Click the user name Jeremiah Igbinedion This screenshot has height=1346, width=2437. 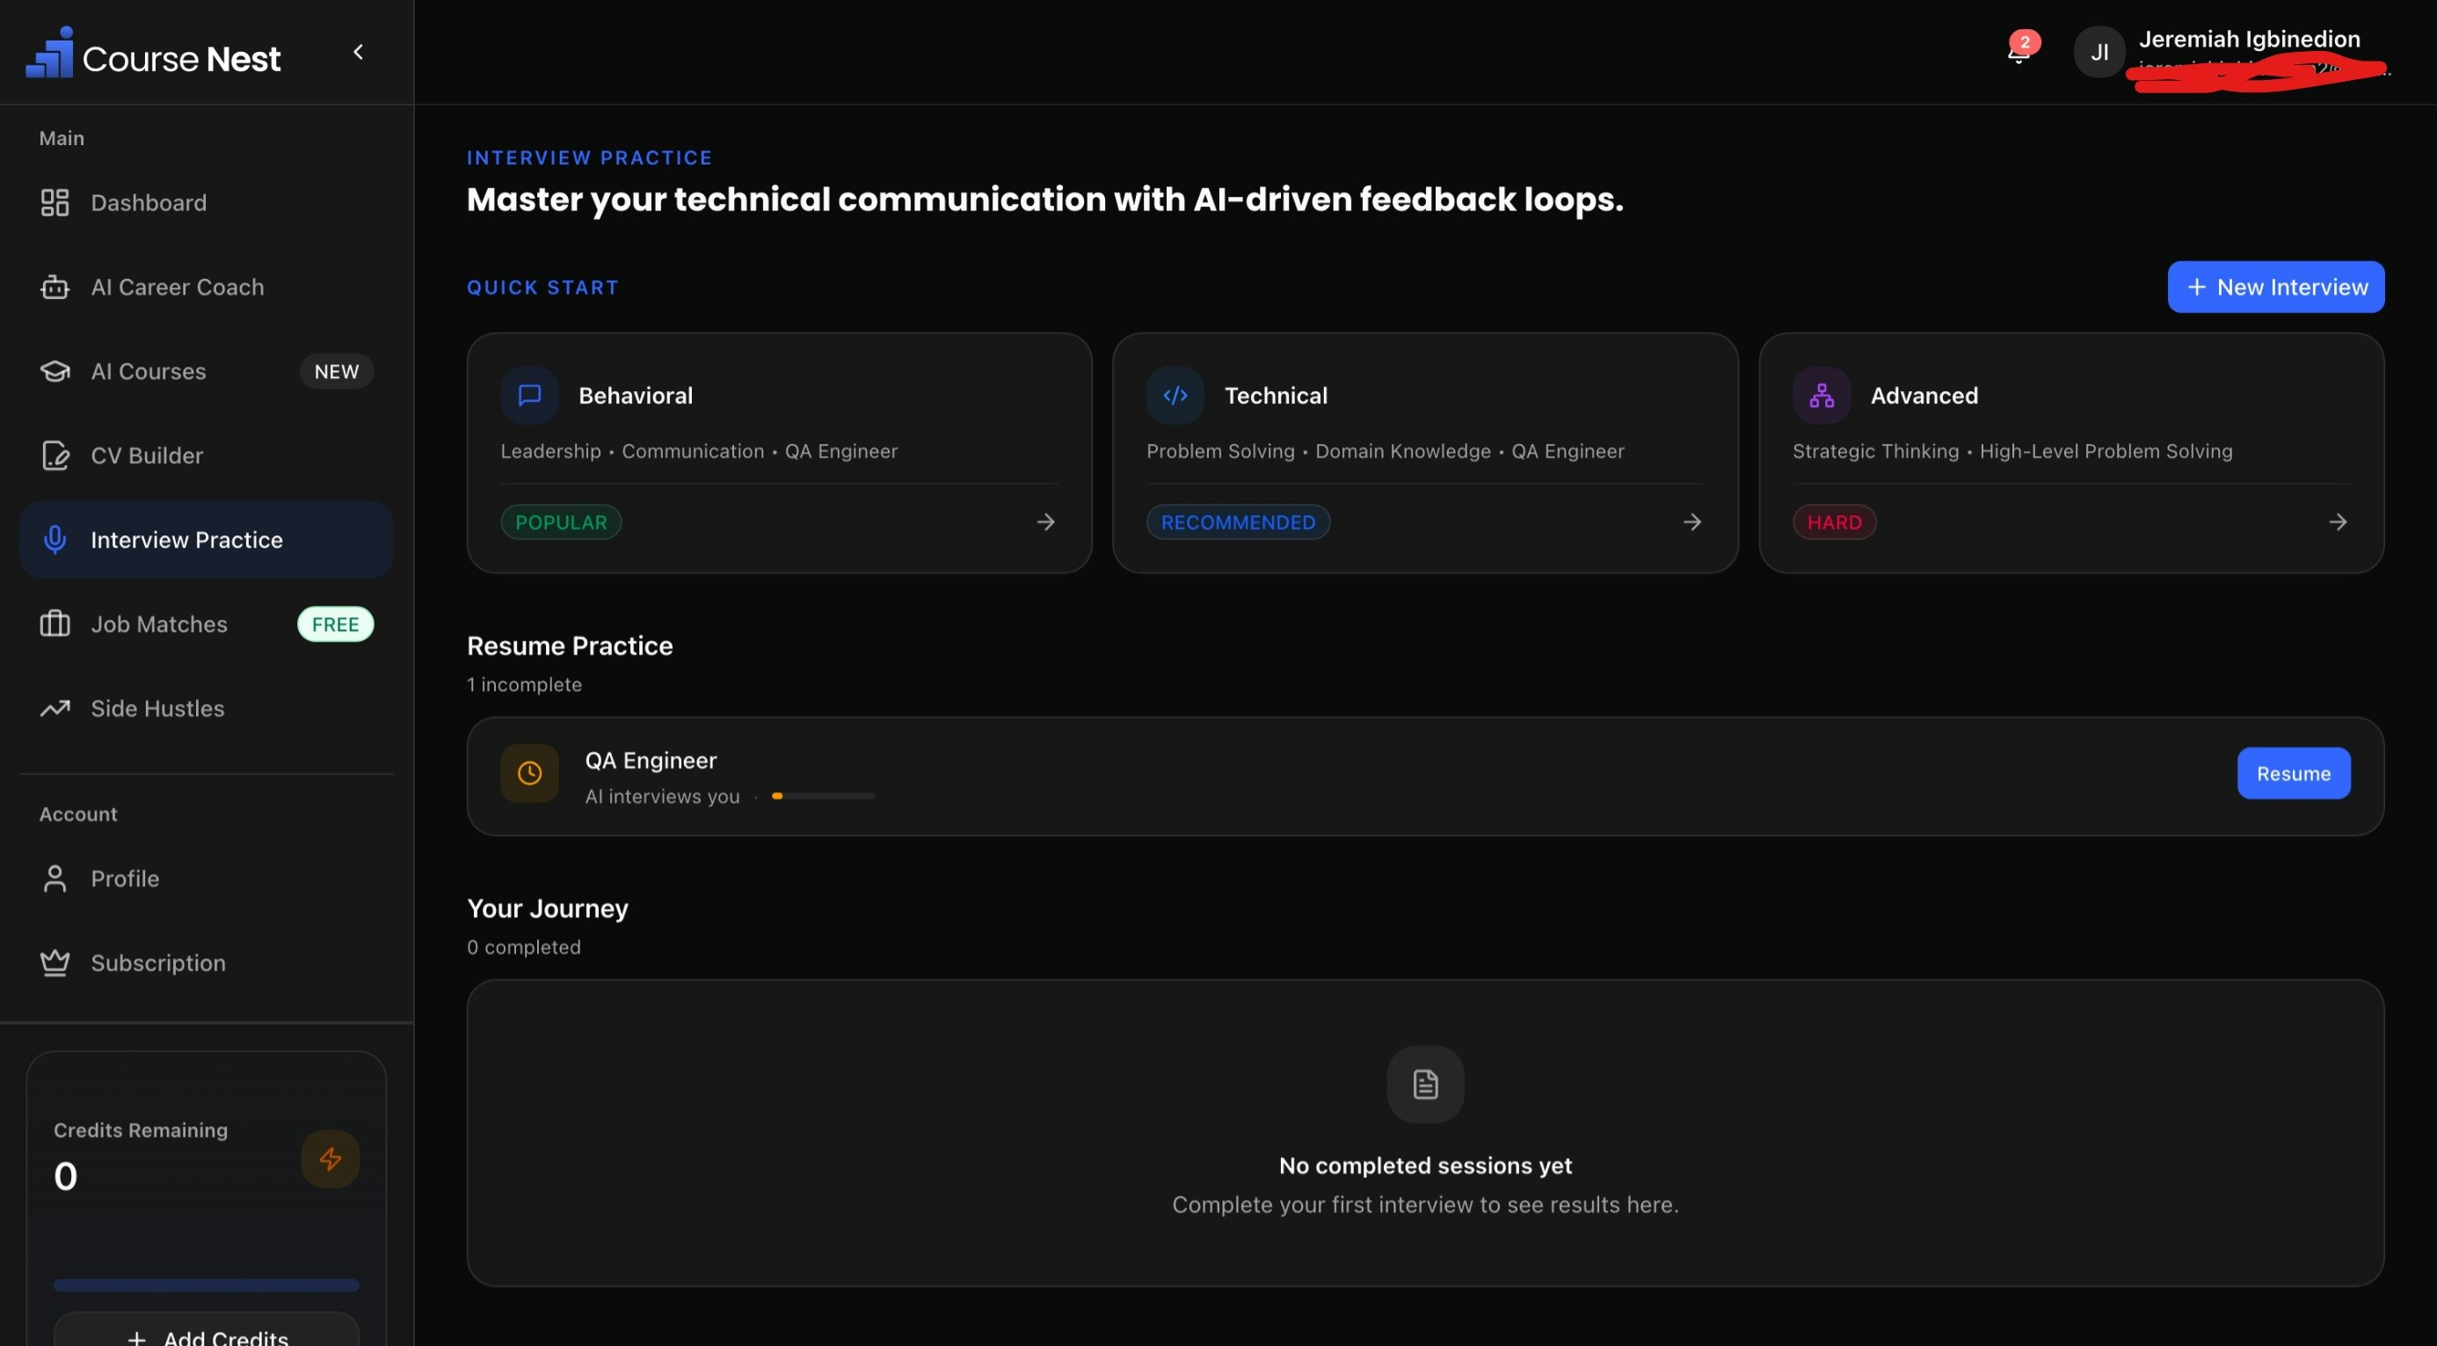coord(2249,39)
